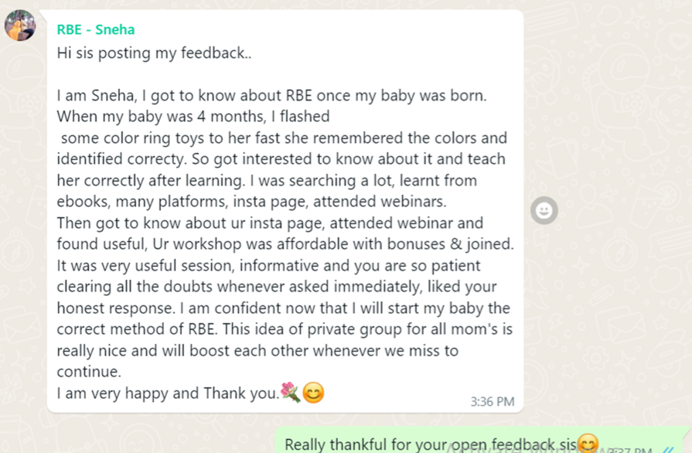This screenshot has height=453, width=692.
Task: Click the 3:36 PM message timestamp
Action: (x=492, y=402)
